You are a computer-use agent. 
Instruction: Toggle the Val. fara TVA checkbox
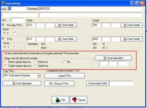[x=3, y=25]
